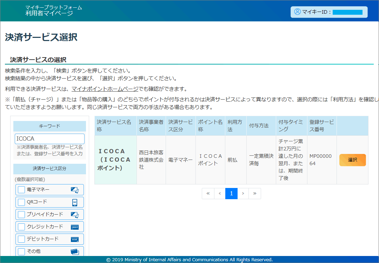Screen dimensions: 379x263
Task: Click the 決済サービス名称 column header
Action: 115,126
